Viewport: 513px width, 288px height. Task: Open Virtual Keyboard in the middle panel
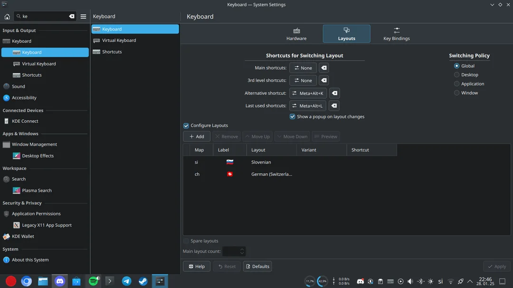click(119, 40)
